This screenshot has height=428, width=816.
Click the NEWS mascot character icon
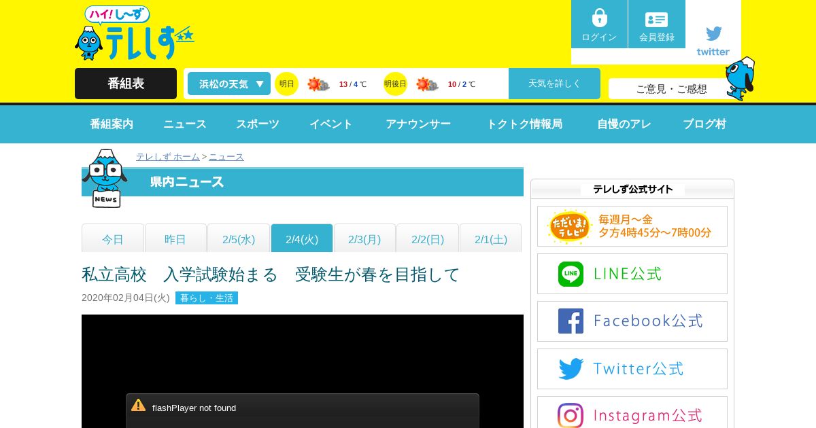(104, 178)
